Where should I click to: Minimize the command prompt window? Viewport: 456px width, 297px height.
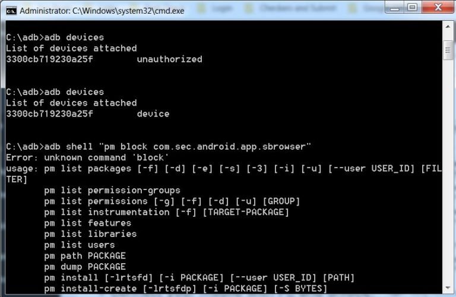[x=394, y=8]
